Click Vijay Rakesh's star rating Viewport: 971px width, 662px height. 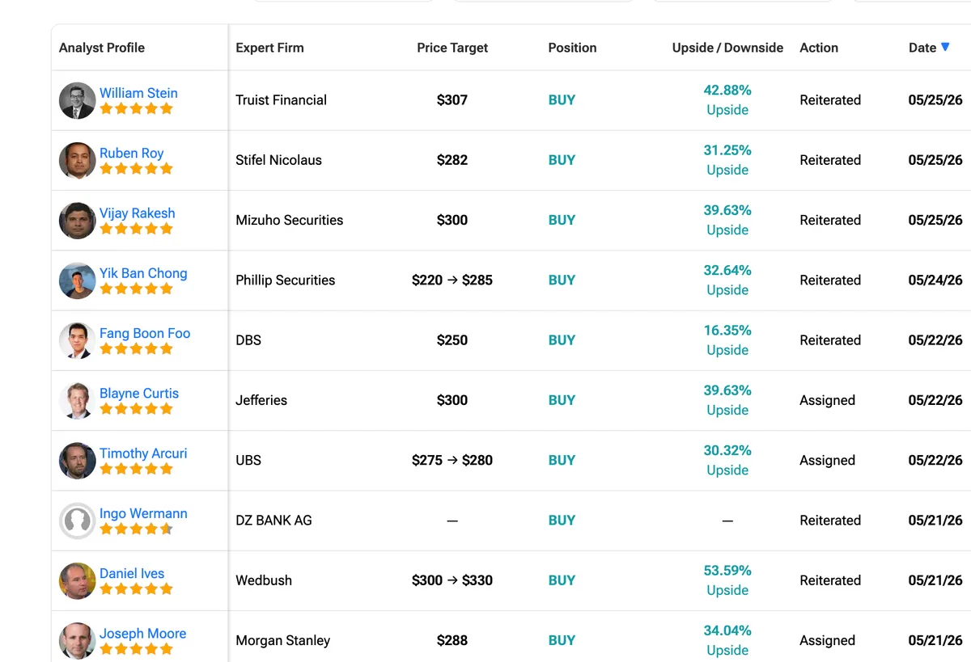pyautogui.click(x=137, y=229)
